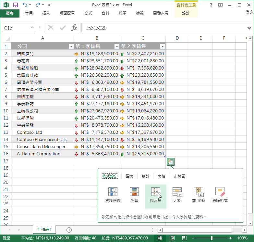
Task: Open Ribbon Display Options icon
Action: (220, 5)
